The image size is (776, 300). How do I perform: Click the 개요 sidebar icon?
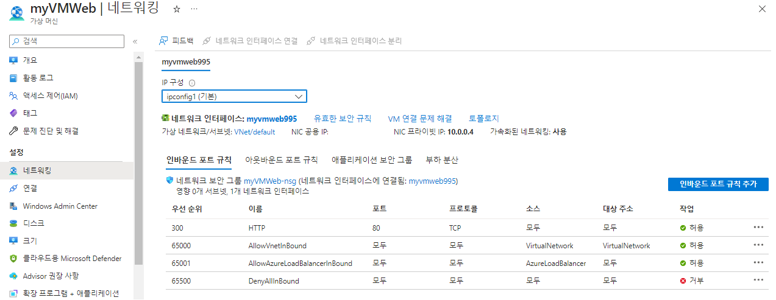pos(13,60)
